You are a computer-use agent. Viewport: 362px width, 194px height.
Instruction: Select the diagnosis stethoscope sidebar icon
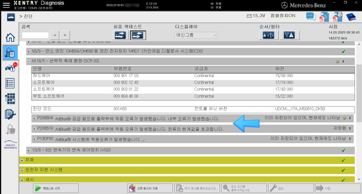click(10, 53)
